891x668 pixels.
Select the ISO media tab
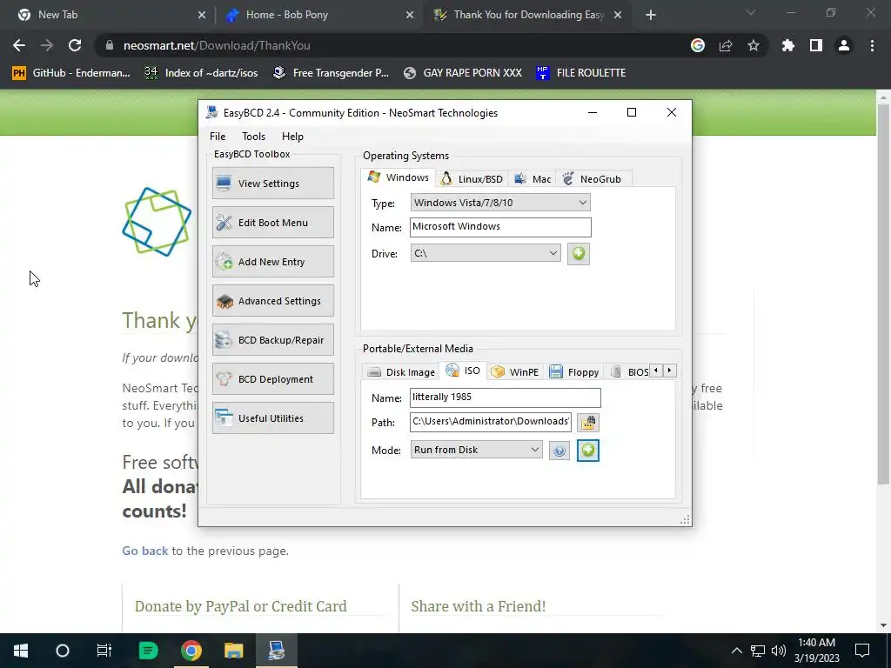tap(463, 371)
